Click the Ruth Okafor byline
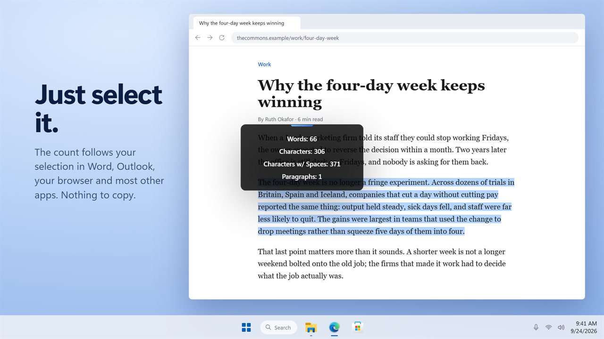Screen dimensions: 604x339 tap(276, 120)
